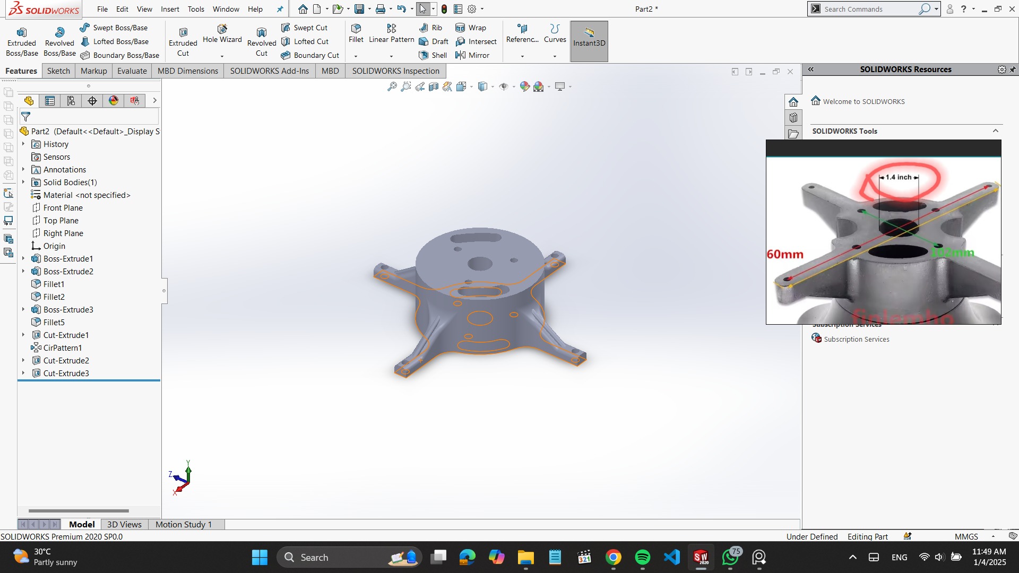The image size is (1019, 573).
Task: Open the Hole Wizard tool
Action: point(222,33)
